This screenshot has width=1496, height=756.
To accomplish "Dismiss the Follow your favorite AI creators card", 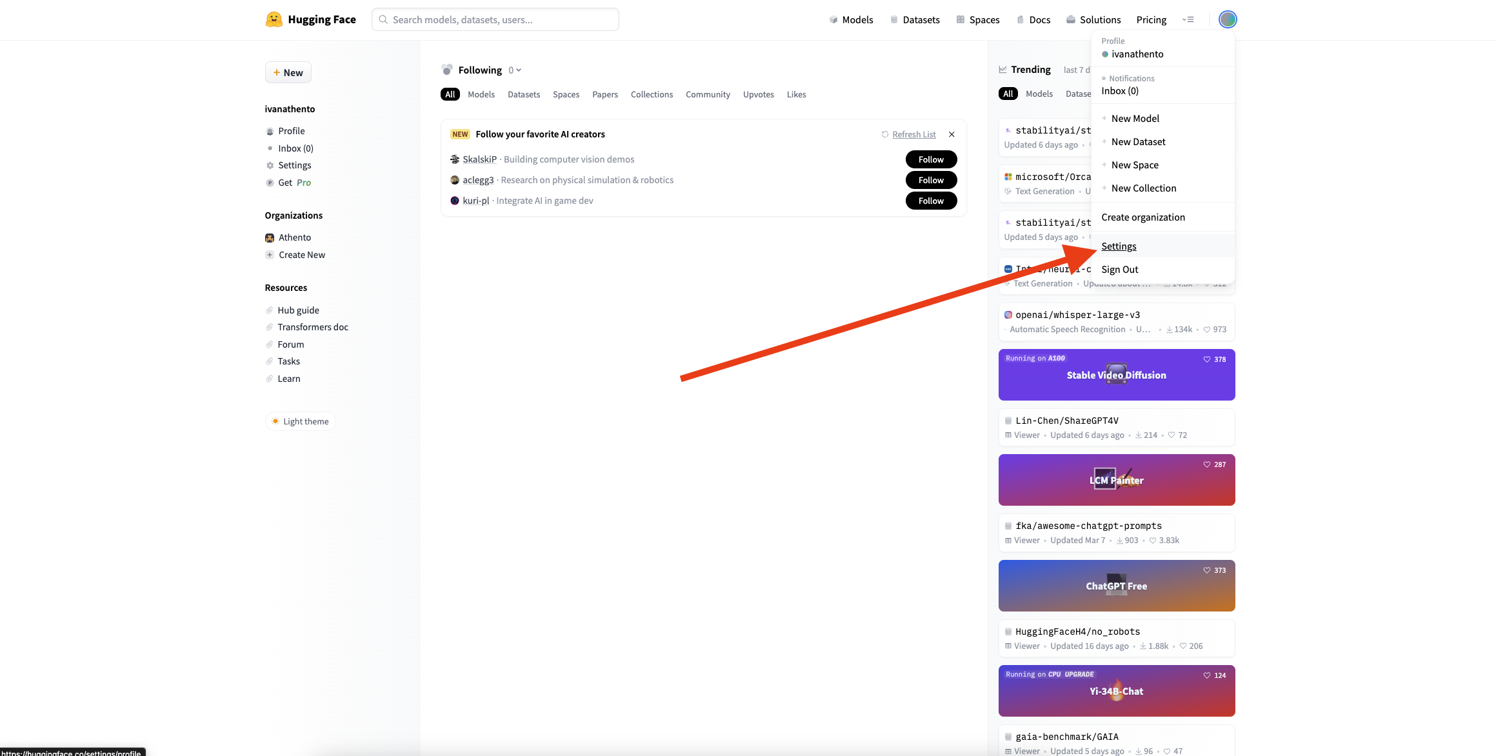I will coord(952,134).
